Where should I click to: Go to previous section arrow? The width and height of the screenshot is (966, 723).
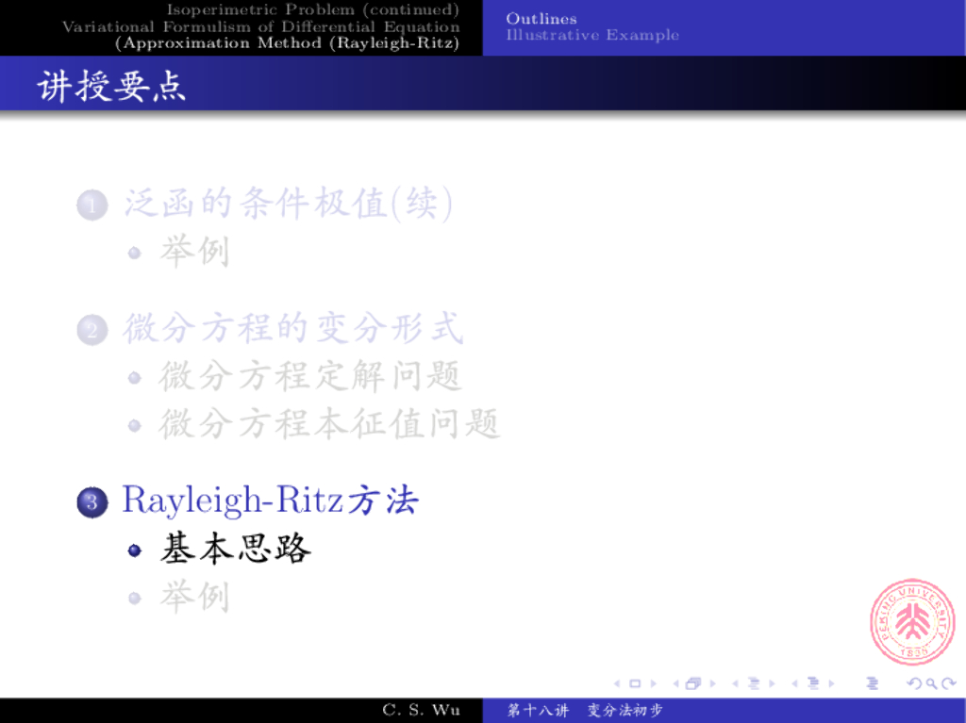coord(794,683)
